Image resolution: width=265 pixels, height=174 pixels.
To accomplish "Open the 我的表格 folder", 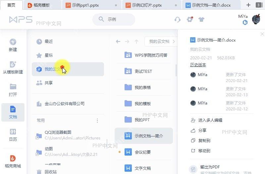I will 144,87.
